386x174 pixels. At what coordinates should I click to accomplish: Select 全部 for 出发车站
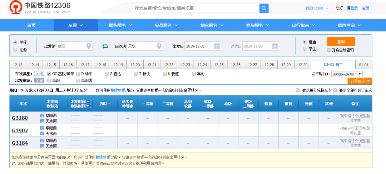click(39, 80)
